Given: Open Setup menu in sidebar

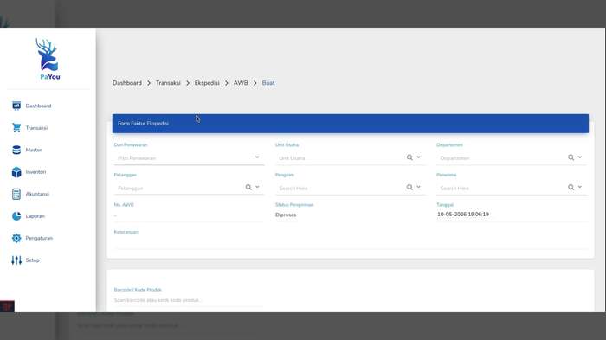Looking at the screenshot, I should click(x=33, y=260).
